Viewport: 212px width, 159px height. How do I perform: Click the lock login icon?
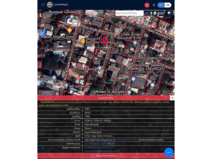click(154, 5)
